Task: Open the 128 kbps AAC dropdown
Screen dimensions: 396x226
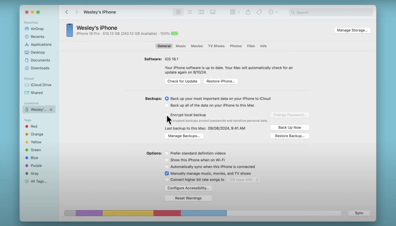Action: 243,180
